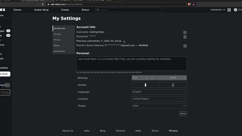The width and height of the screenshot is (242, 136).
Task: Click the Gift Cards button in sidebar
Action: 5,92
